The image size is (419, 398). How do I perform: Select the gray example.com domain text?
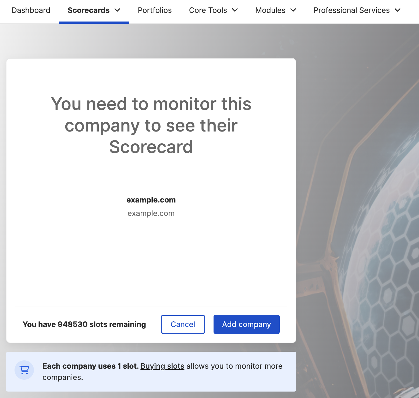pyautogui.click(x=151, y=213)
